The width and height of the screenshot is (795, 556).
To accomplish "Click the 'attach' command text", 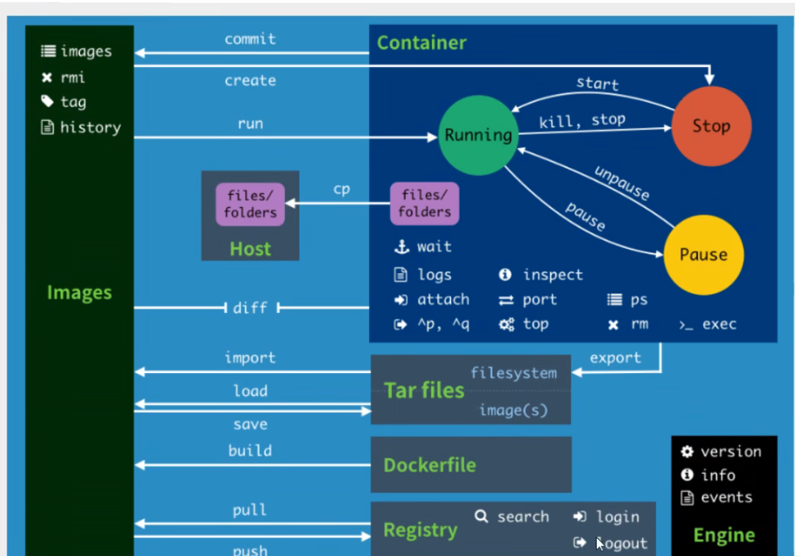I will 443,300.
